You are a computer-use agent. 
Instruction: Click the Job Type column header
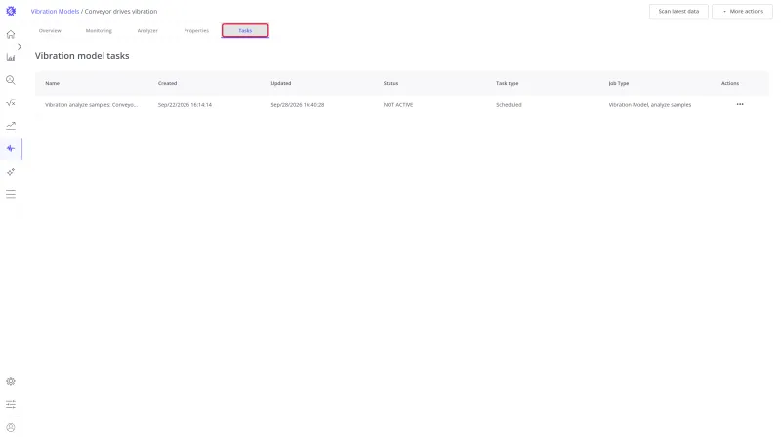coord(619,83)
